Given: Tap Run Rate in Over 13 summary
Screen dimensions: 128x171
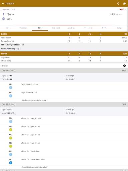Looking at the screenshot, I should [x=71, y=113].
